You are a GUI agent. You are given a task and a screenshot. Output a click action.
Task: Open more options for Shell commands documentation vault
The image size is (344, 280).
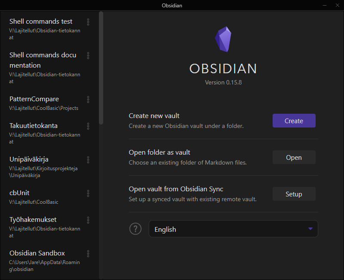point(88,56)
